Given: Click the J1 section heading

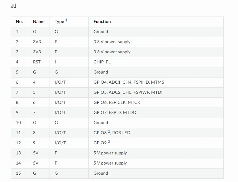Looking at the screenshot, I should point(13,6).
